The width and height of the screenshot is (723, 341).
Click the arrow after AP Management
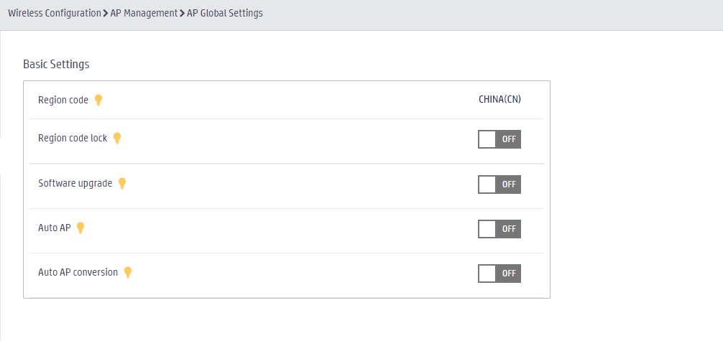point(182,14)
